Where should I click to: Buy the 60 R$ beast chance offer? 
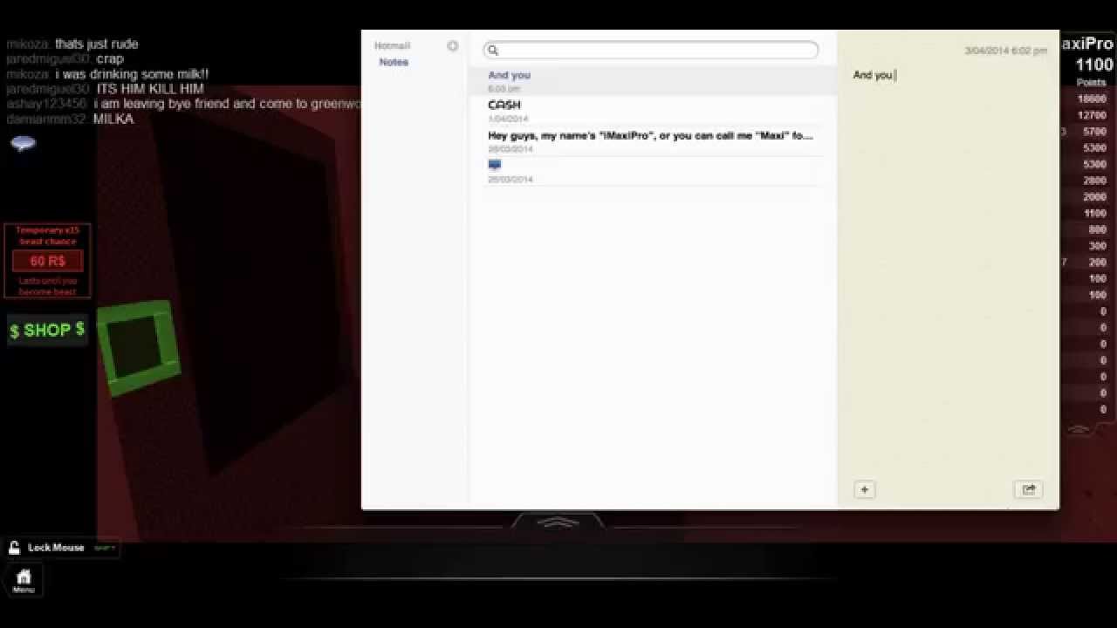tap(47, 261)
